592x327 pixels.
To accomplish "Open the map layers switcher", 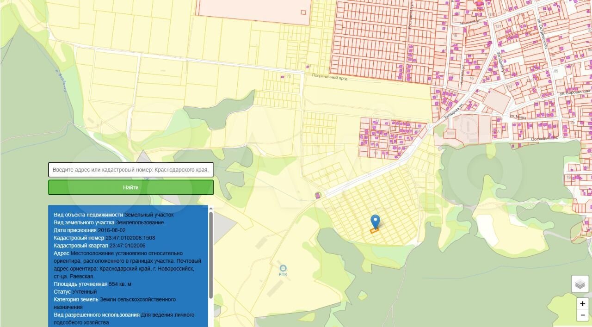I will click(x=580, y=284).
